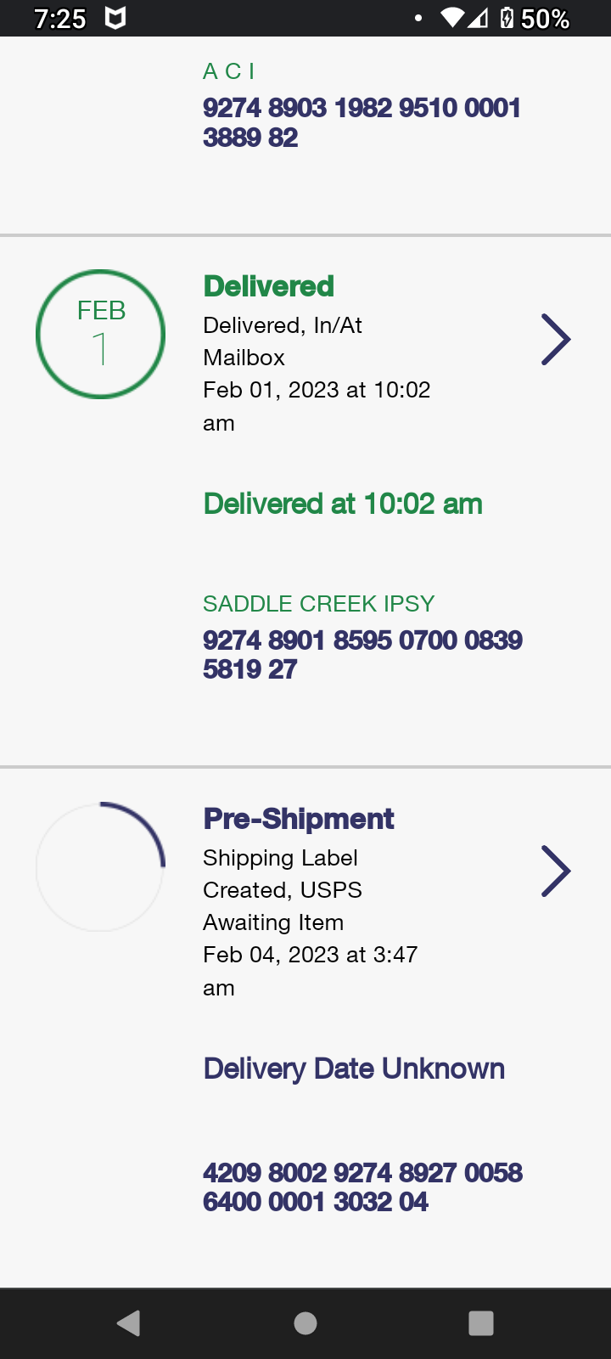The height and width of the screenshot is (1359, 611).
Task: Open SADDLE CREEK IPSY tracking number
Action: [362, 655]
